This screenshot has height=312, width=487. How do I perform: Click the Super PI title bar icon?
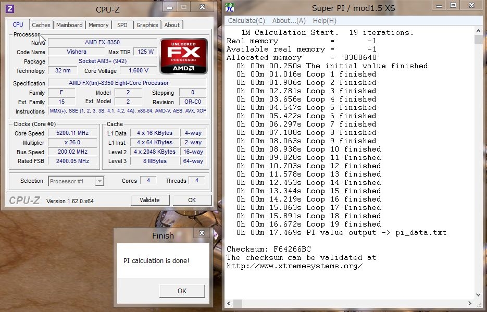point(230,7)
